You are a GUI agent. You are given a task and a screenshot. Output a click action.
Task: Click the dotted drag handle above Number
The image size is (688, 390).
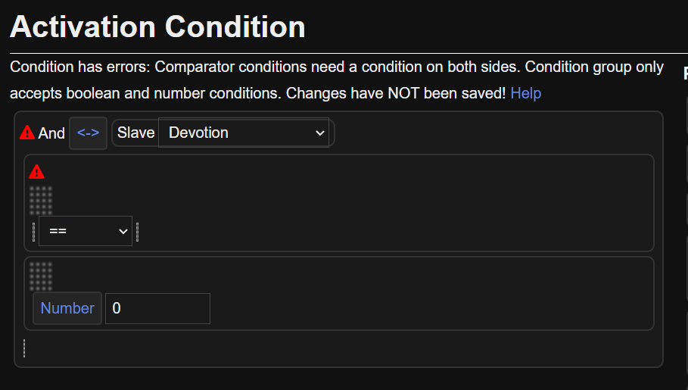[41, 276]
